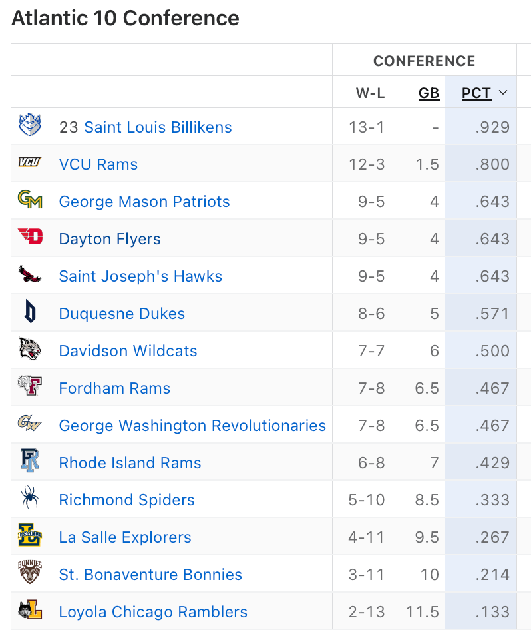Toggle PCT column sort arrow
This screenshot has width=531, height=638.
click(x=503, y=93)
